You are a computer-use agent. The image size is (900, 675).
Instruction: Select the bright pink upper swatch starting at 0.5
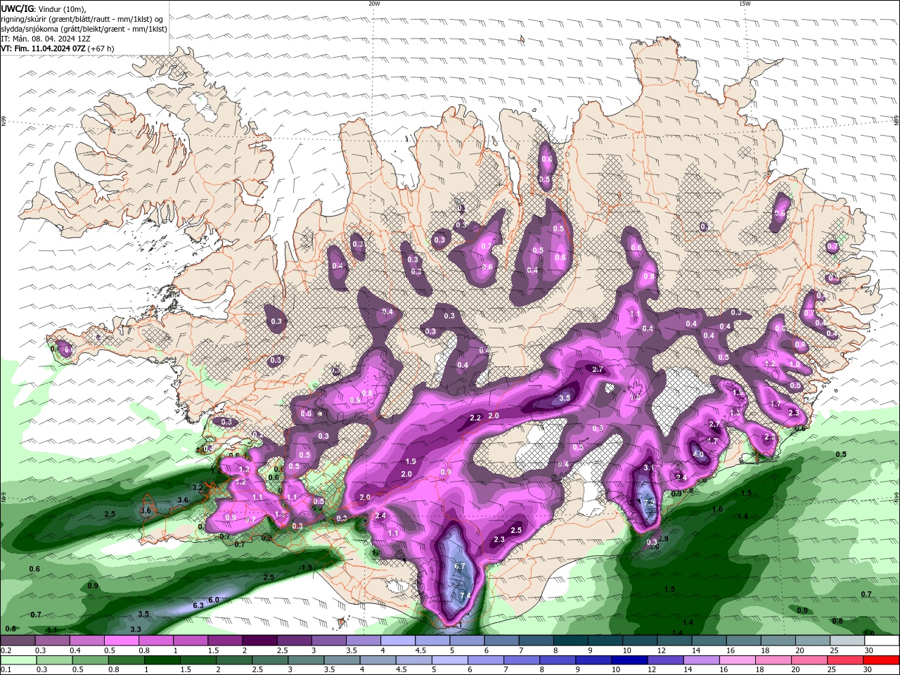point(121,641)
